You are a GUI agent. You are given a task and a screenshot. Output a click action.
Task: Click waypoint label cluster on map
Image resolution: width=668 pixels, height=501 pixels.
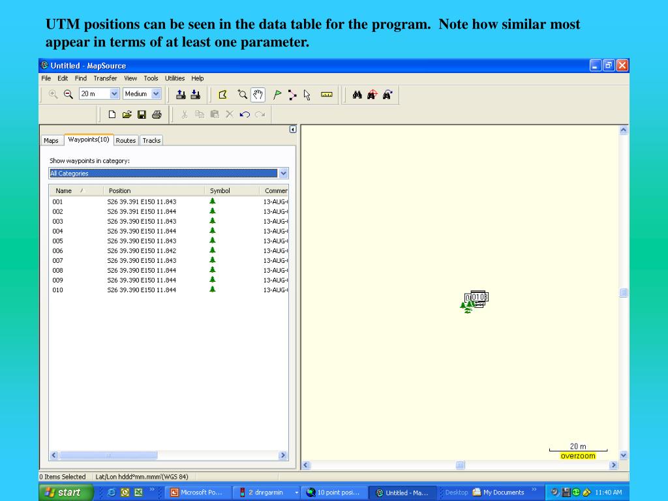coord(477,297)
